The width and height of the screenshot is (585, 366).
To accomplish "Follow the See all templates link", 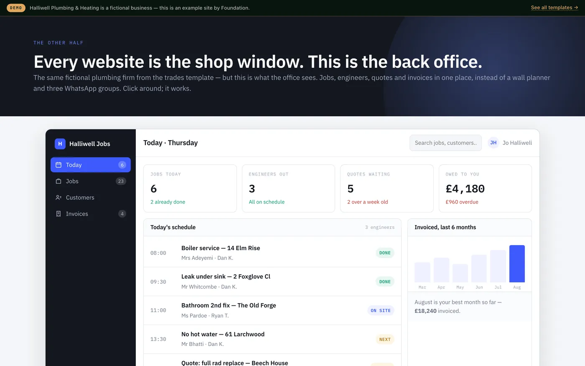I will tap(554, 8).
